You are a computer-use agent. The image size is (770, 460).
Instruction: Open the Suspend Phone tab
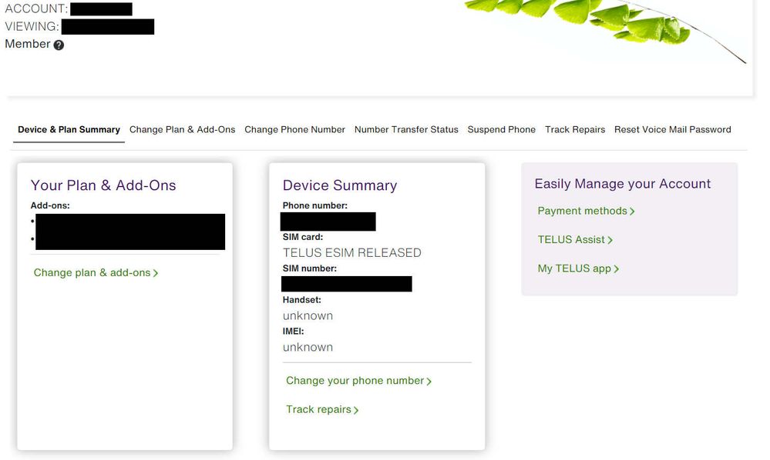pos(501,129)
